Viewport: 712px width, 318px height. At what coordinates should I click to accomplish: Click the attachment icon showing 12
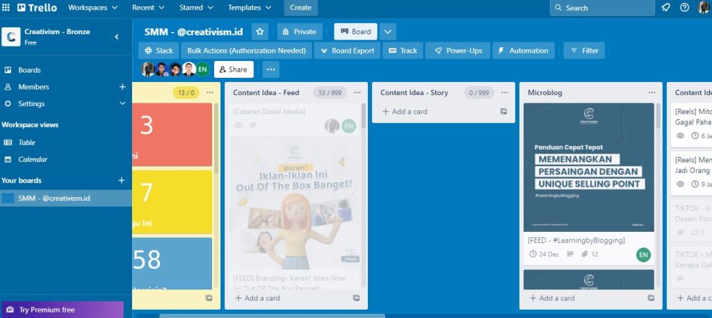584,255
